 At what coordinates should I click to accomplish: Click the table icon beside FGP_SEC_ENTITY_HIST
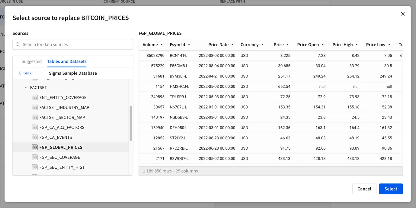tap(35, 167)
